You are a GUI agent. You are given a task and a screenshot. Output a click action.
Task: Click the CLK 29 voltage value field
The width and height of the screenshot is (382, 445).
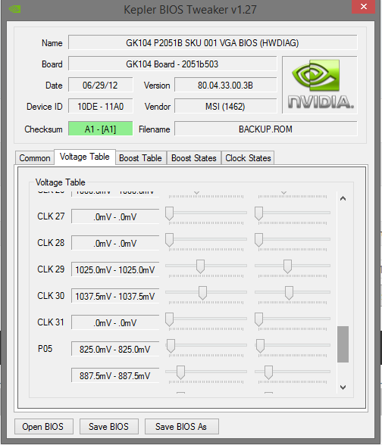pos(115,269)
